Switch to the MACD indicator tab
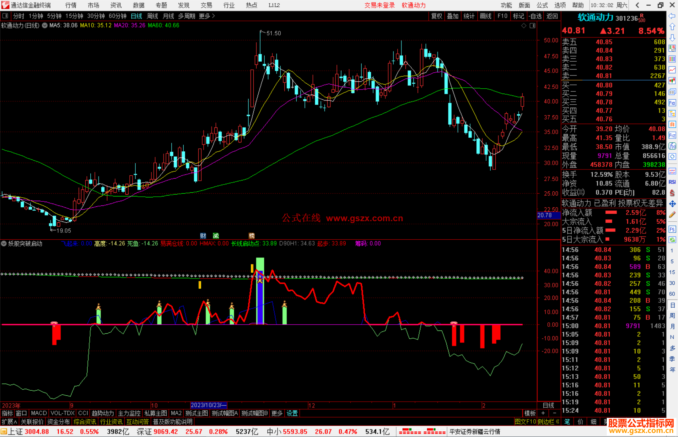This screenshot has width=678, height=437. point(39,413)
